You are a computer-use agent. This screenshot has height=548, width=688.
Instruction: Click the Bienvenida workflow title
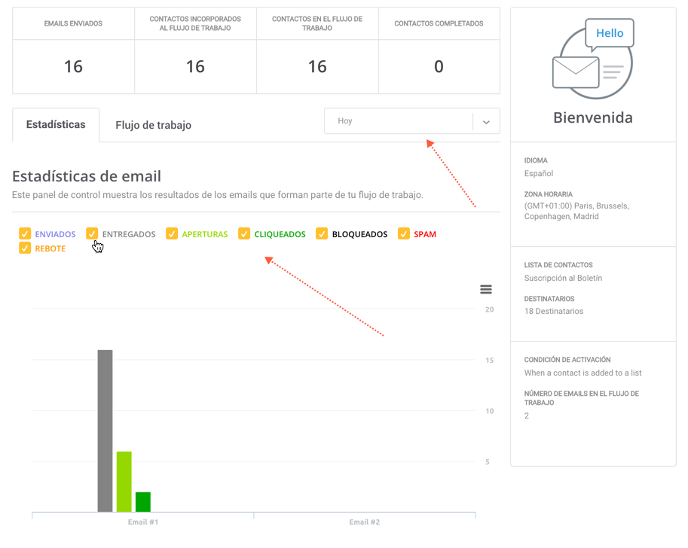tap(593, 117)
